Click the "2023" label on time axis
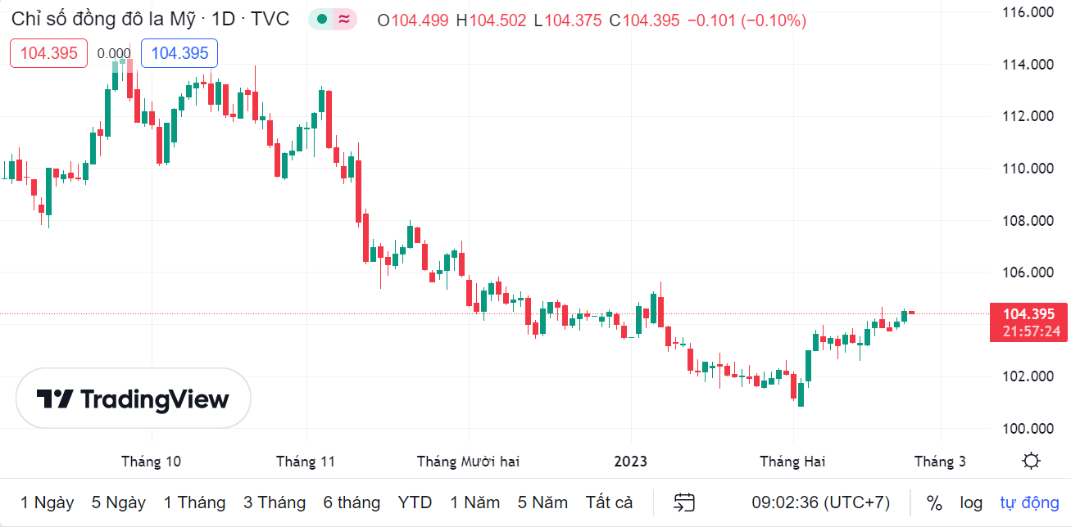 click(631, 462)
